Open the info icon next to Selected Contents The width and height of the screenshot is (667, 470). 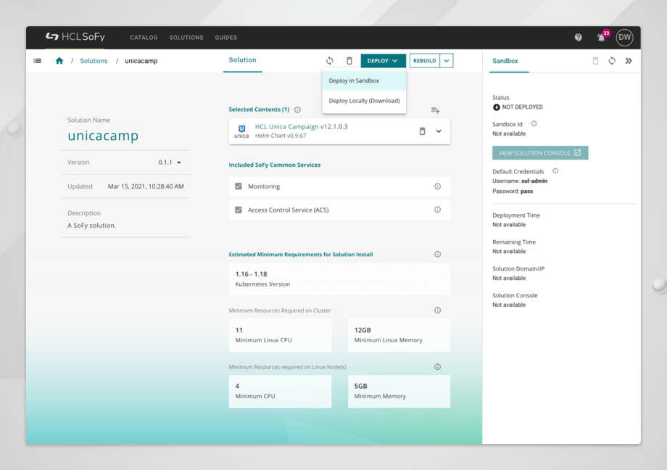coord(297,110)
